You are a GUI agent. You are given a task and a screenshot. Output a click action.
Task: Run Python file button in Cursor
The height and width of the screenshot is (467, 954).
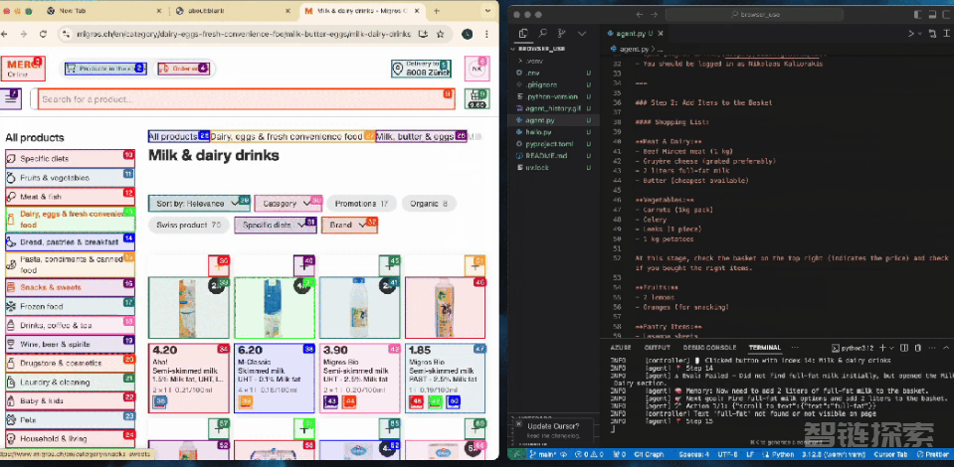tap(911, 34)
